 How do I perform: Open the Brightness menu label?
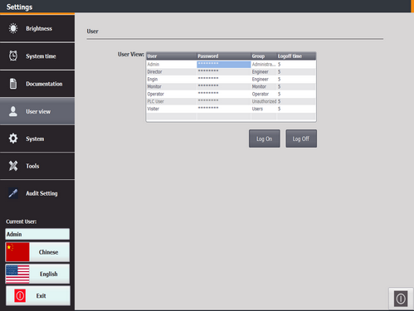point(39,28)
